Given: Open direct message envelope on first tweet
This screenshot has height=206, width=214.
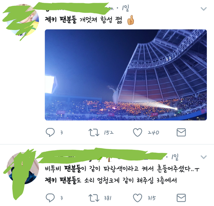Looking at the screenshot, I should click(x=181, y=132).
